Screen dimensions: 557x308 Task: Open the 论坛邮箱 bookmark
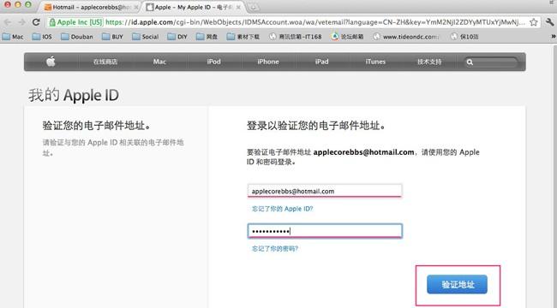coord(347,37)
